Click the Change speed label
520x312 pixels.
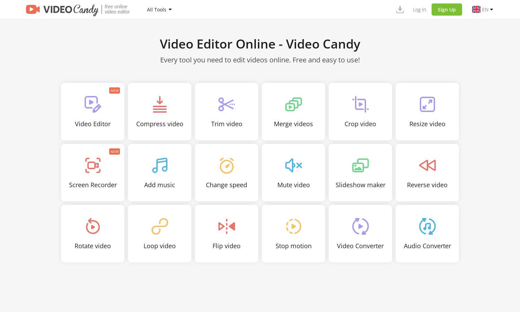227,185
